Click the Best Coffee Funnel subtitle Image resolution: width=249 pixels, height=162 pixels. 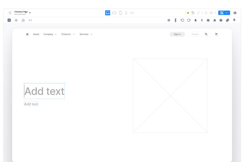click(x=20, y=14)
